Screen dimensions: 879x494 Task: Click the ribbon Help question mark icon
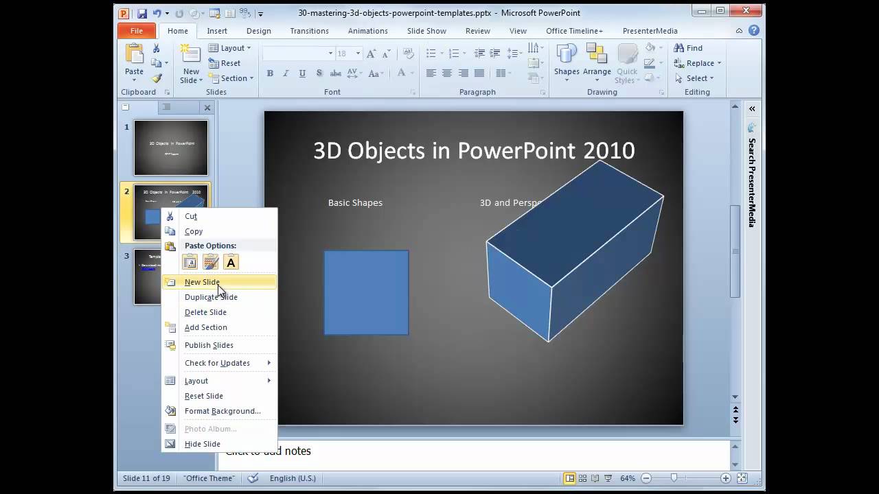[754, 30]
